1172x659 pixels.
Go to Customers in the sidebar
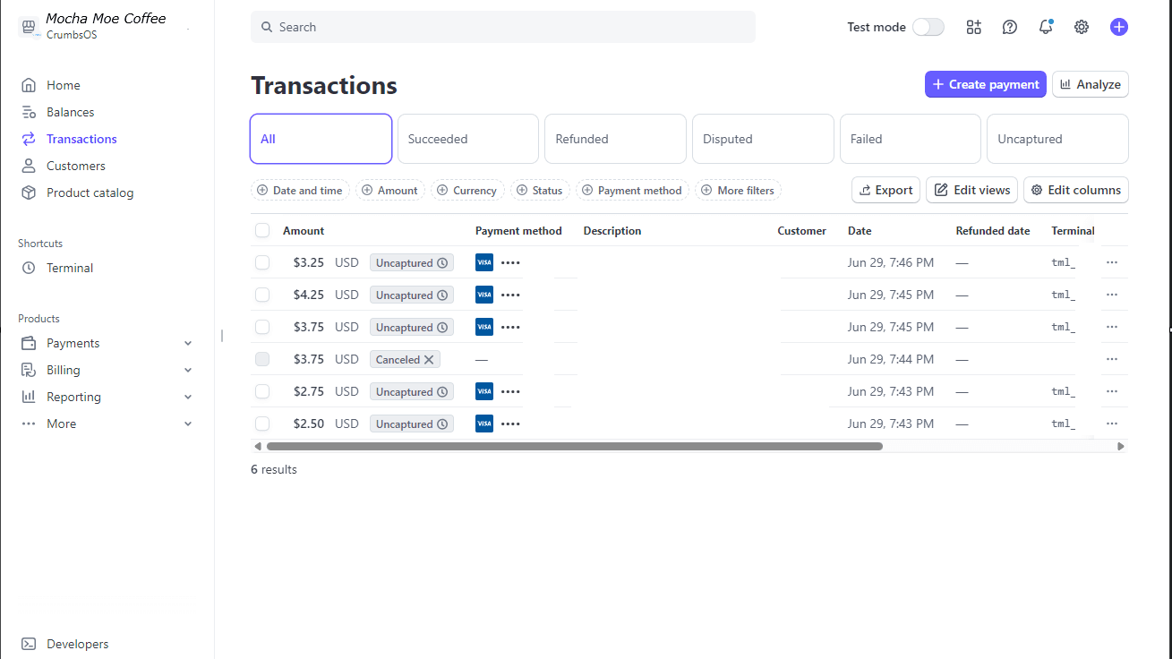click(x=75, y=166)
